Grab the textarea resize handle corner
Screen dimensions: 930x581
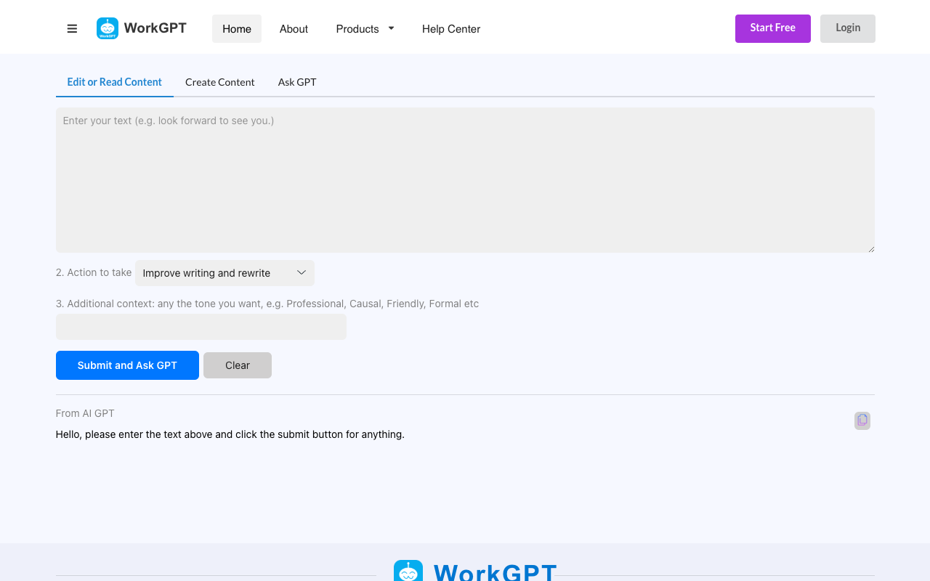(870, 248)
